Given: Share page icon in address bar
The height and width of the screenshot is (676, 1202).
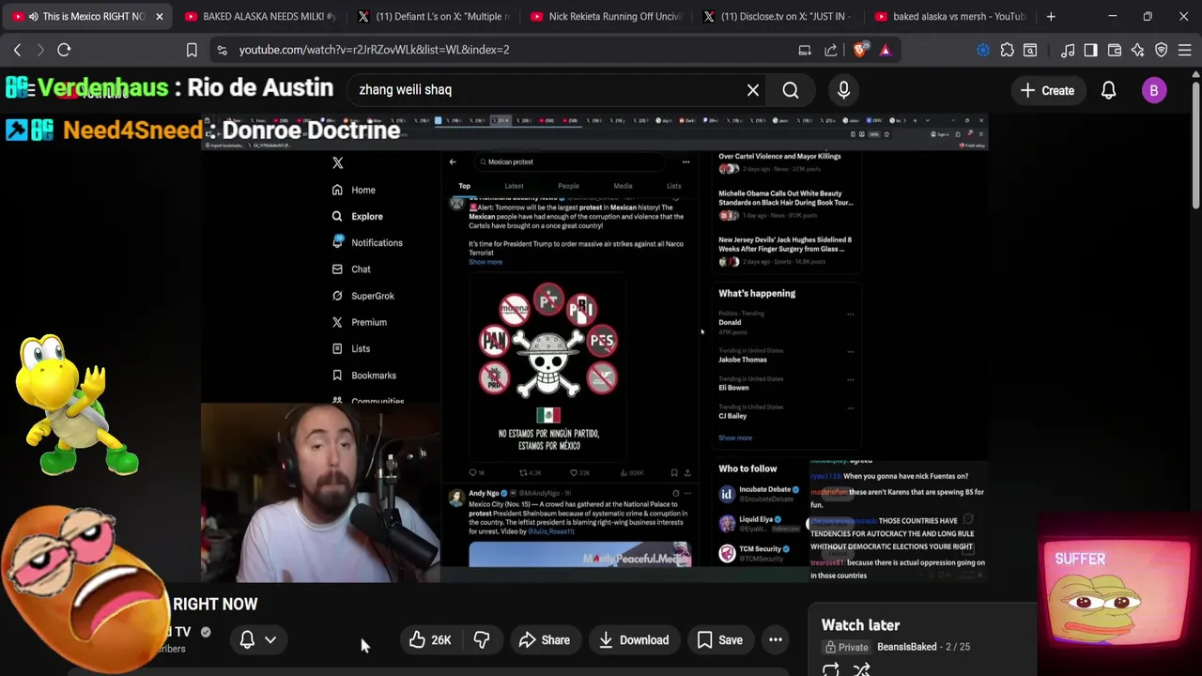Looking at the screenshot, I should click(x=831, y=50).
